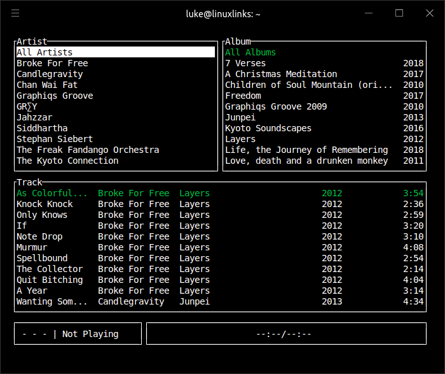
Task: Select the Layers album from 2012
Action: pos(240,139)
